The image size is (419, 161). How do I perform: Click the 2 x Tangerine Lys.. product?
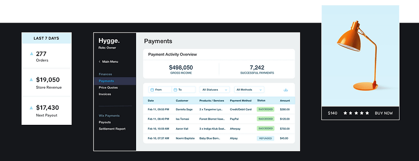coord(211,109)
